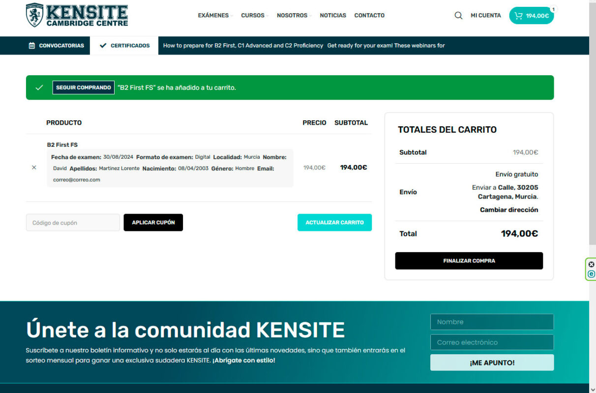The height and width of the screenshot is (393, 596).
Task: Open the search magnifier icon
Action: point(458,16)
